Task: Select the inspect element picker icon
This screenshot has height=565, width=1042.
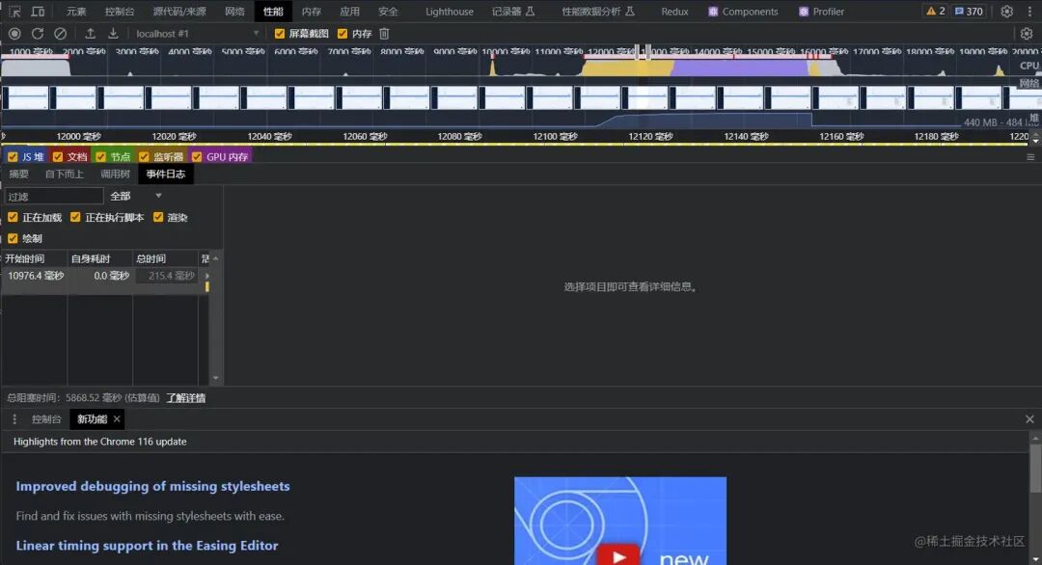Action: click(x=14, y=12)
